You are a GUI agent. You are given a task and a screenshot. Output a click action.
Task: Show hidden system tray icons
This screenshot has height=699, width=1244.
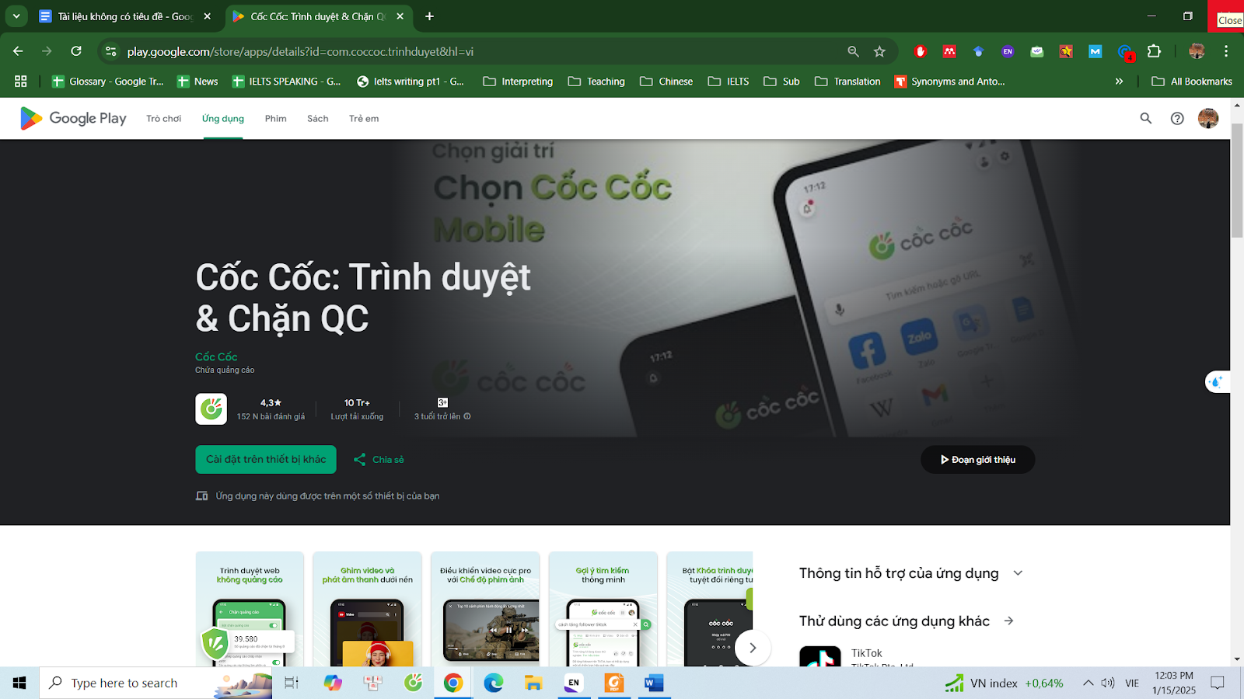1088,683
